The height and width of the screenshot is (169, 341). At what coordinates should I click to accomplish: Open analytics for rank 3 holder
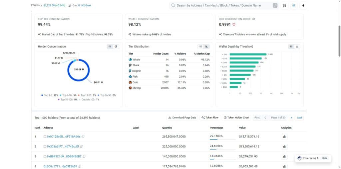pyautogui.click(x=284, y=156)
